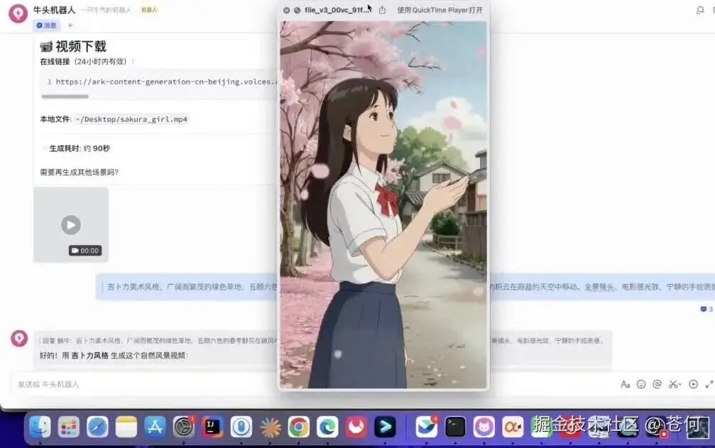The height and width of the screenshot is (448, 715).
Task: Click the blue 吉卜力美术风格 user message
Action: point(405,287)
